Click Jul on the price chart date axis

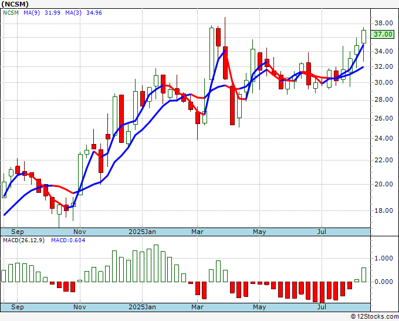click(x=322, y=232)
